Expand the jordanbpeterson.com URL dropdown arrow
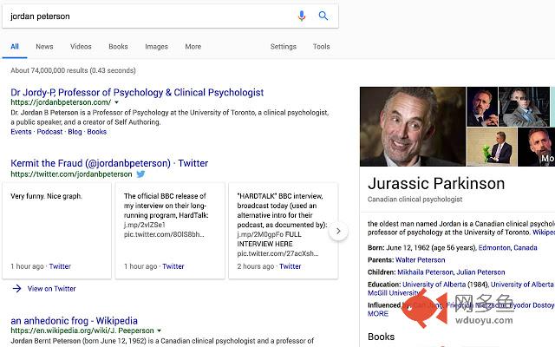 [x=116, y=102]
